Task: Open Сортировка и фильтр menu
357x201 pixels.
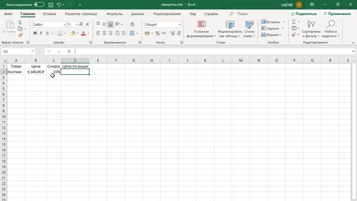Action: pyautogui.click(x=311, y=29)
